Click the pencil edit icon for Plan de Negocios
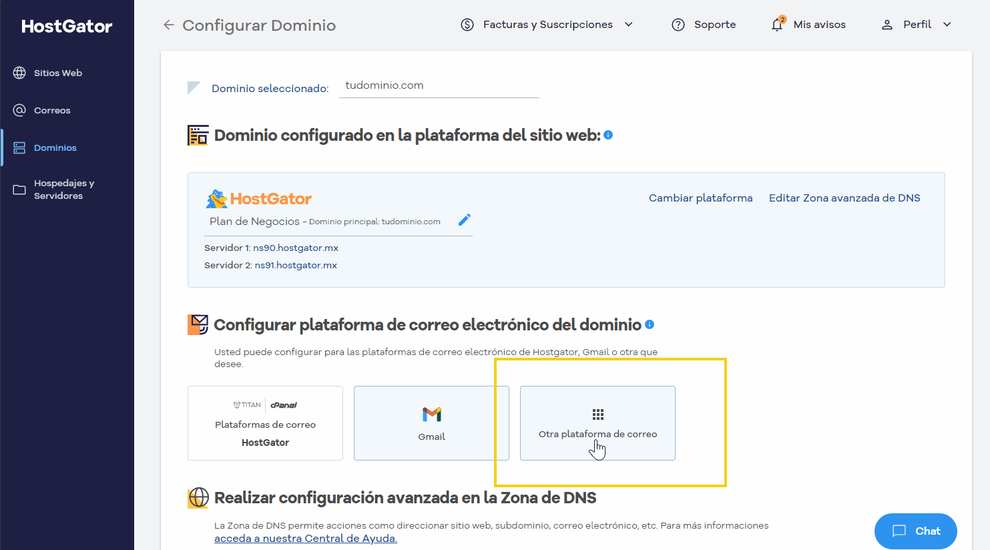 point(465,220)
